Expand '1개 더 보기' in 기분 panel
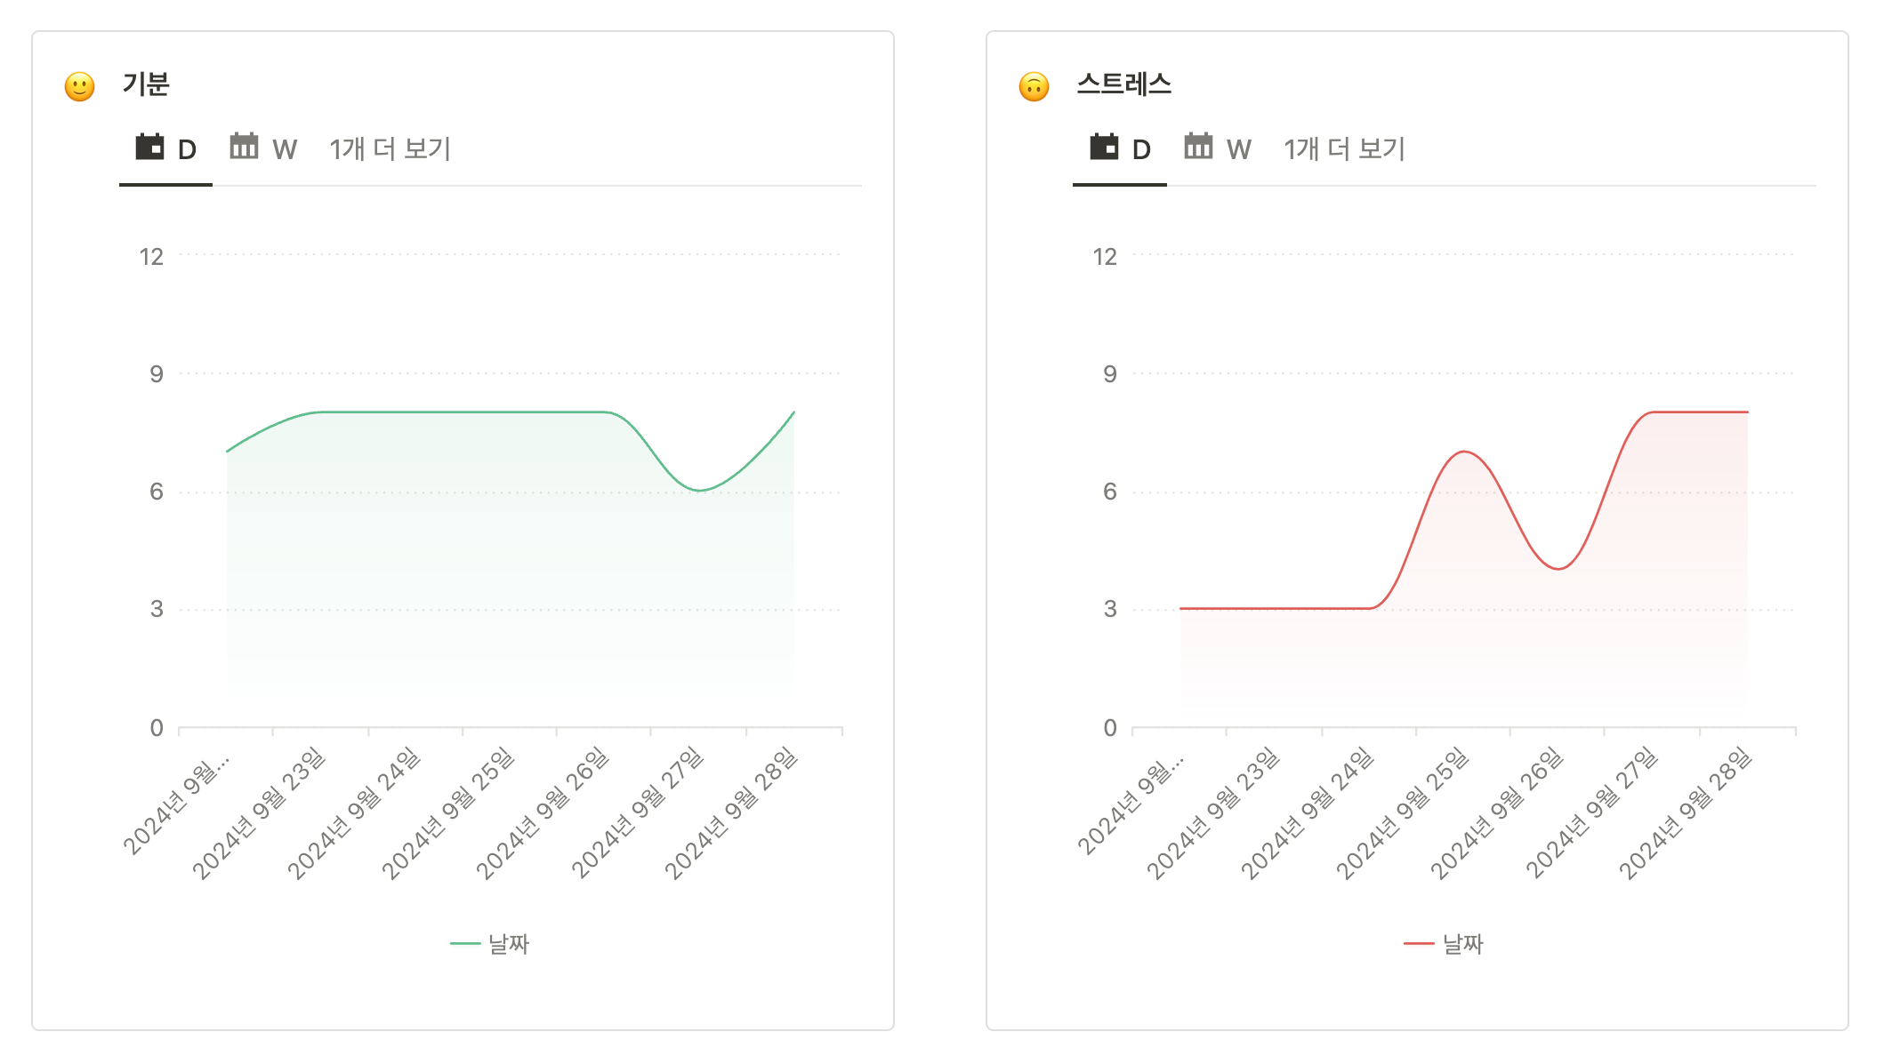This screenshot has width=1884, height=1056. pos(390,148)
